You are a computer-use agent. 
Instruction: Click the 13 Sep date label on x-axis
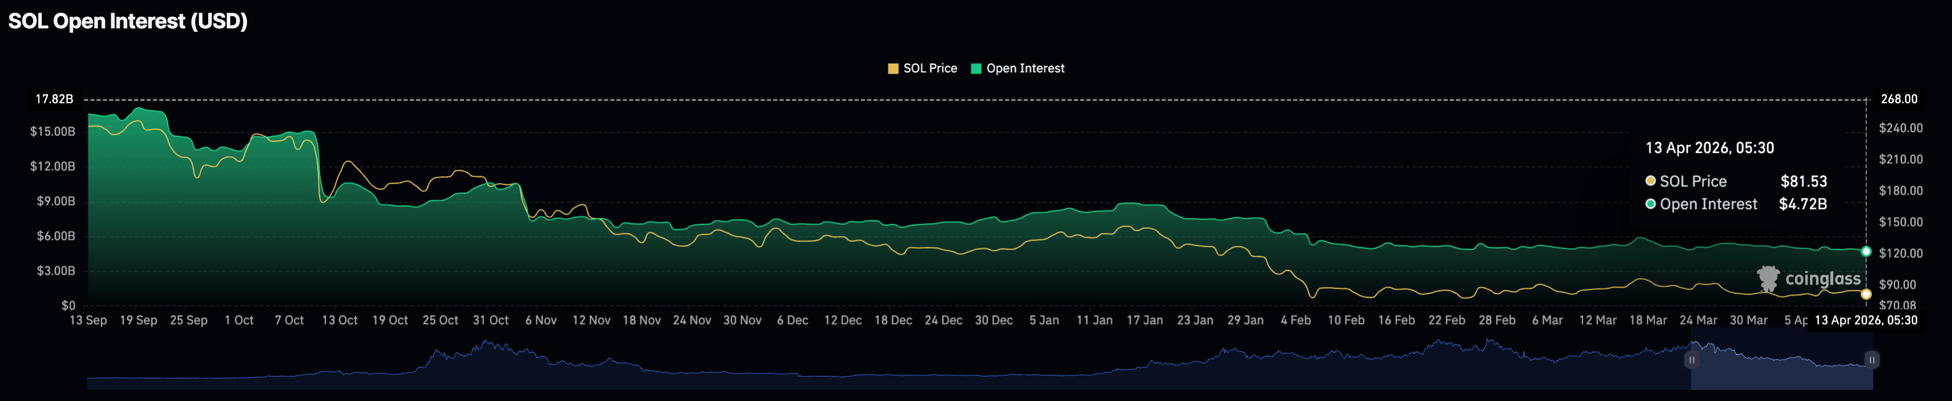point(88,320)
